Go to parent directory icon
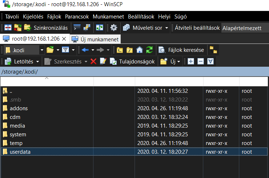 pyautogui.click(x=120, y=50)
